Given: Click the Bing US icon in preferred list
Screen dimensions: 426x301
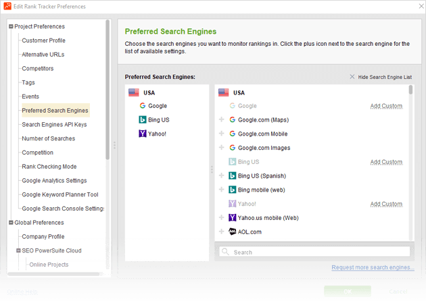Looking at the screenshot, I should (x=143, y=120).
